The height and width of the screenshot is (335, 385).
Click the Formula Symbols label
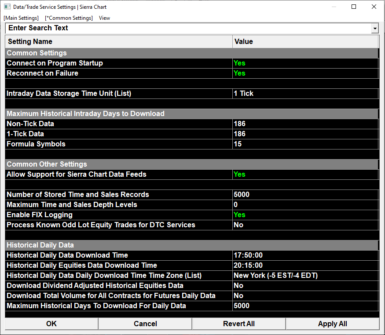(36, 144)
